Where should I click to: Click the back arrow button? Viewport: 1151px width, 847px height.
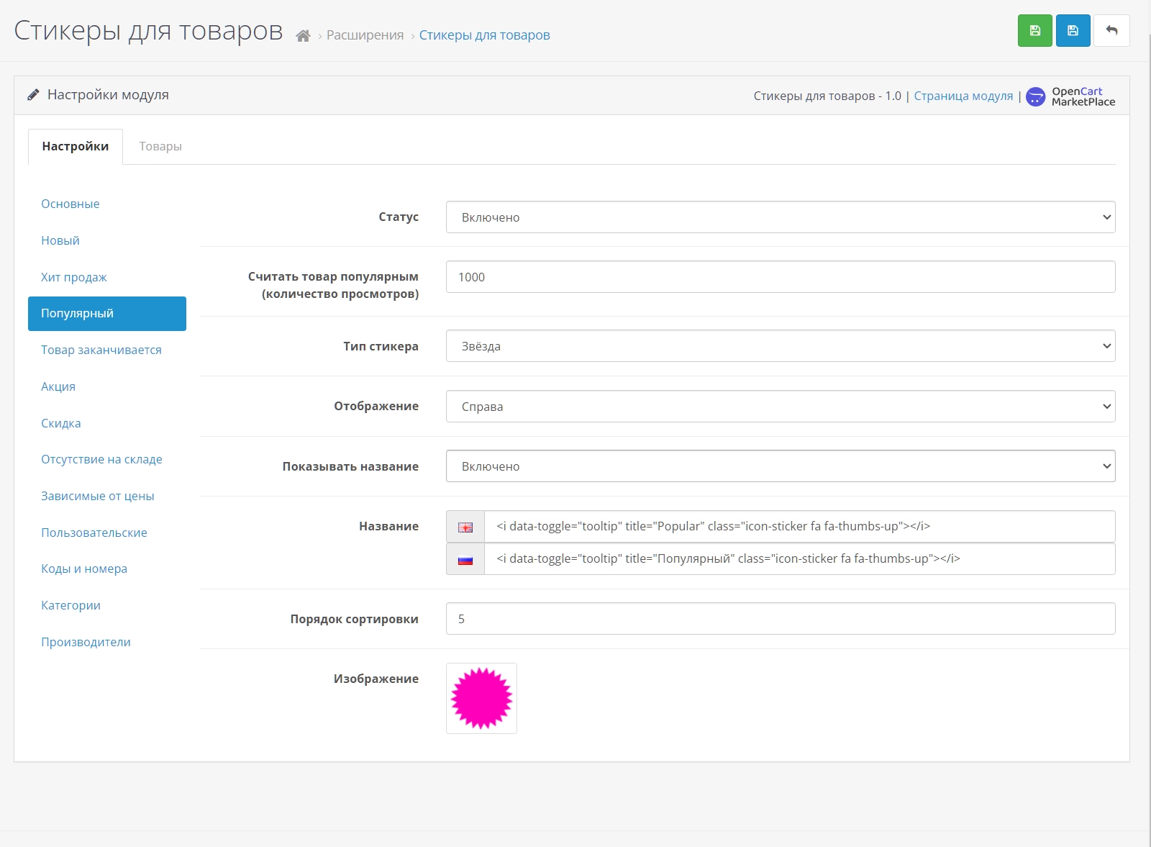tap(1111, 31)
